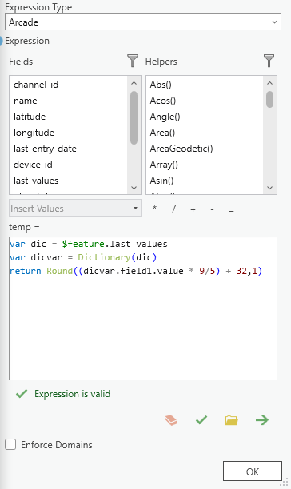291x489 pixels.
Task: Choose the Area() helper function
Action: [162, 133]
